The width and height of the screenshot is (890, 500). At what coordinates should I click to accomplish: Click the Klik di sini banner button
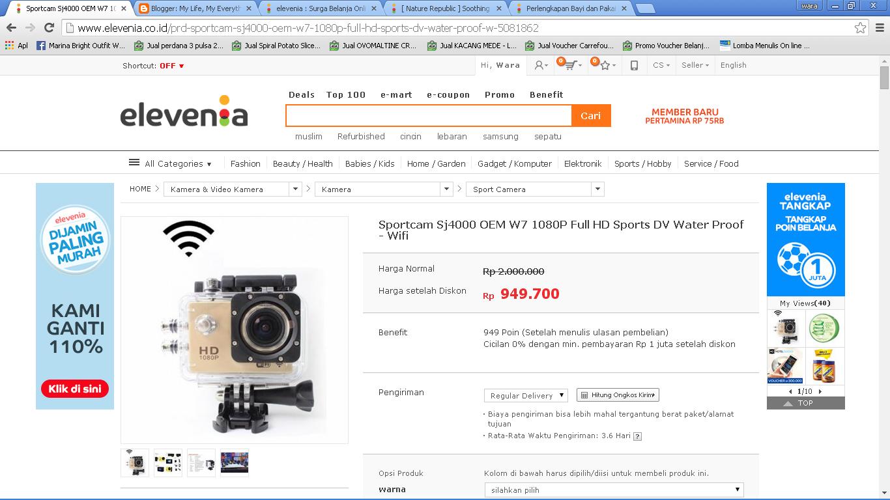coord(75,389)
